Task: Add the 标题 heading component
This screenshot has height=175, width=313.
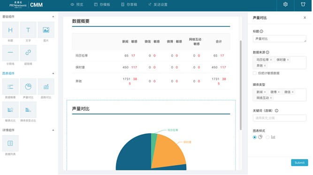Action: 10,30
